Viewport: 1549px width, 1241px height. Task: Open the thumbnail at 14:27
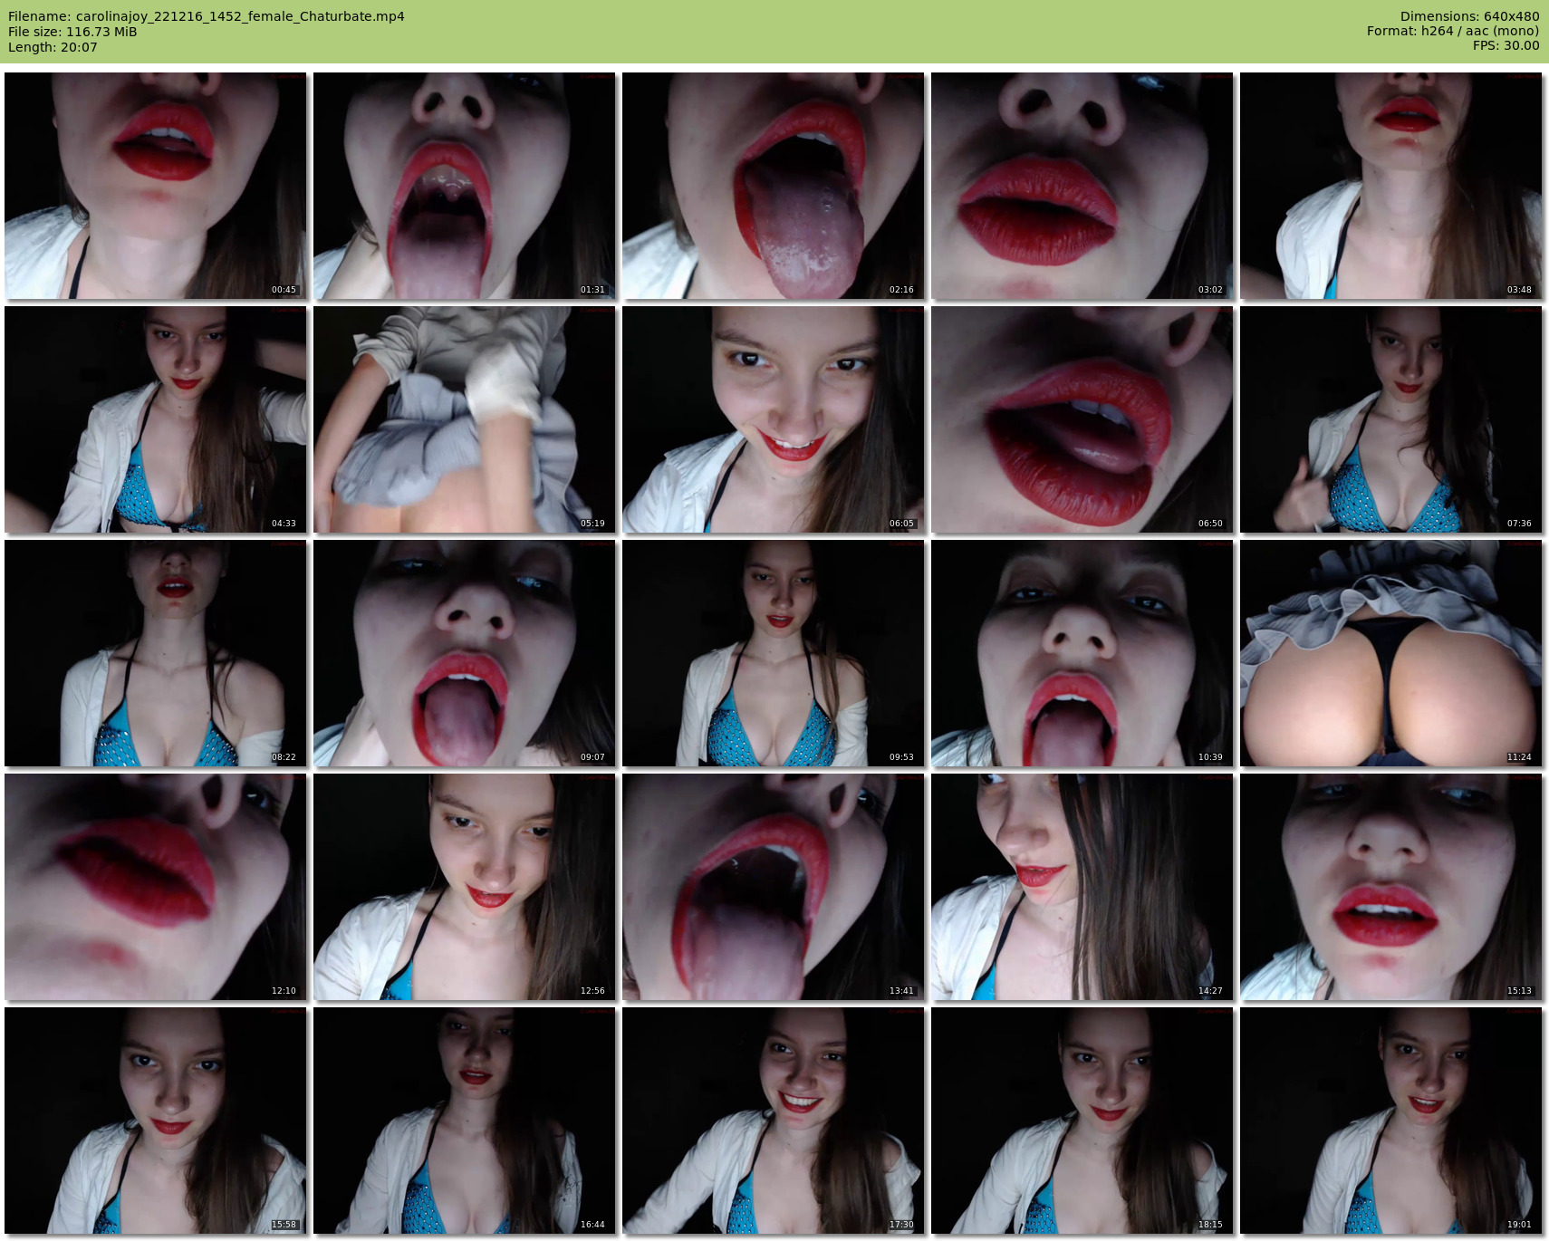[x=1082, y=887]
